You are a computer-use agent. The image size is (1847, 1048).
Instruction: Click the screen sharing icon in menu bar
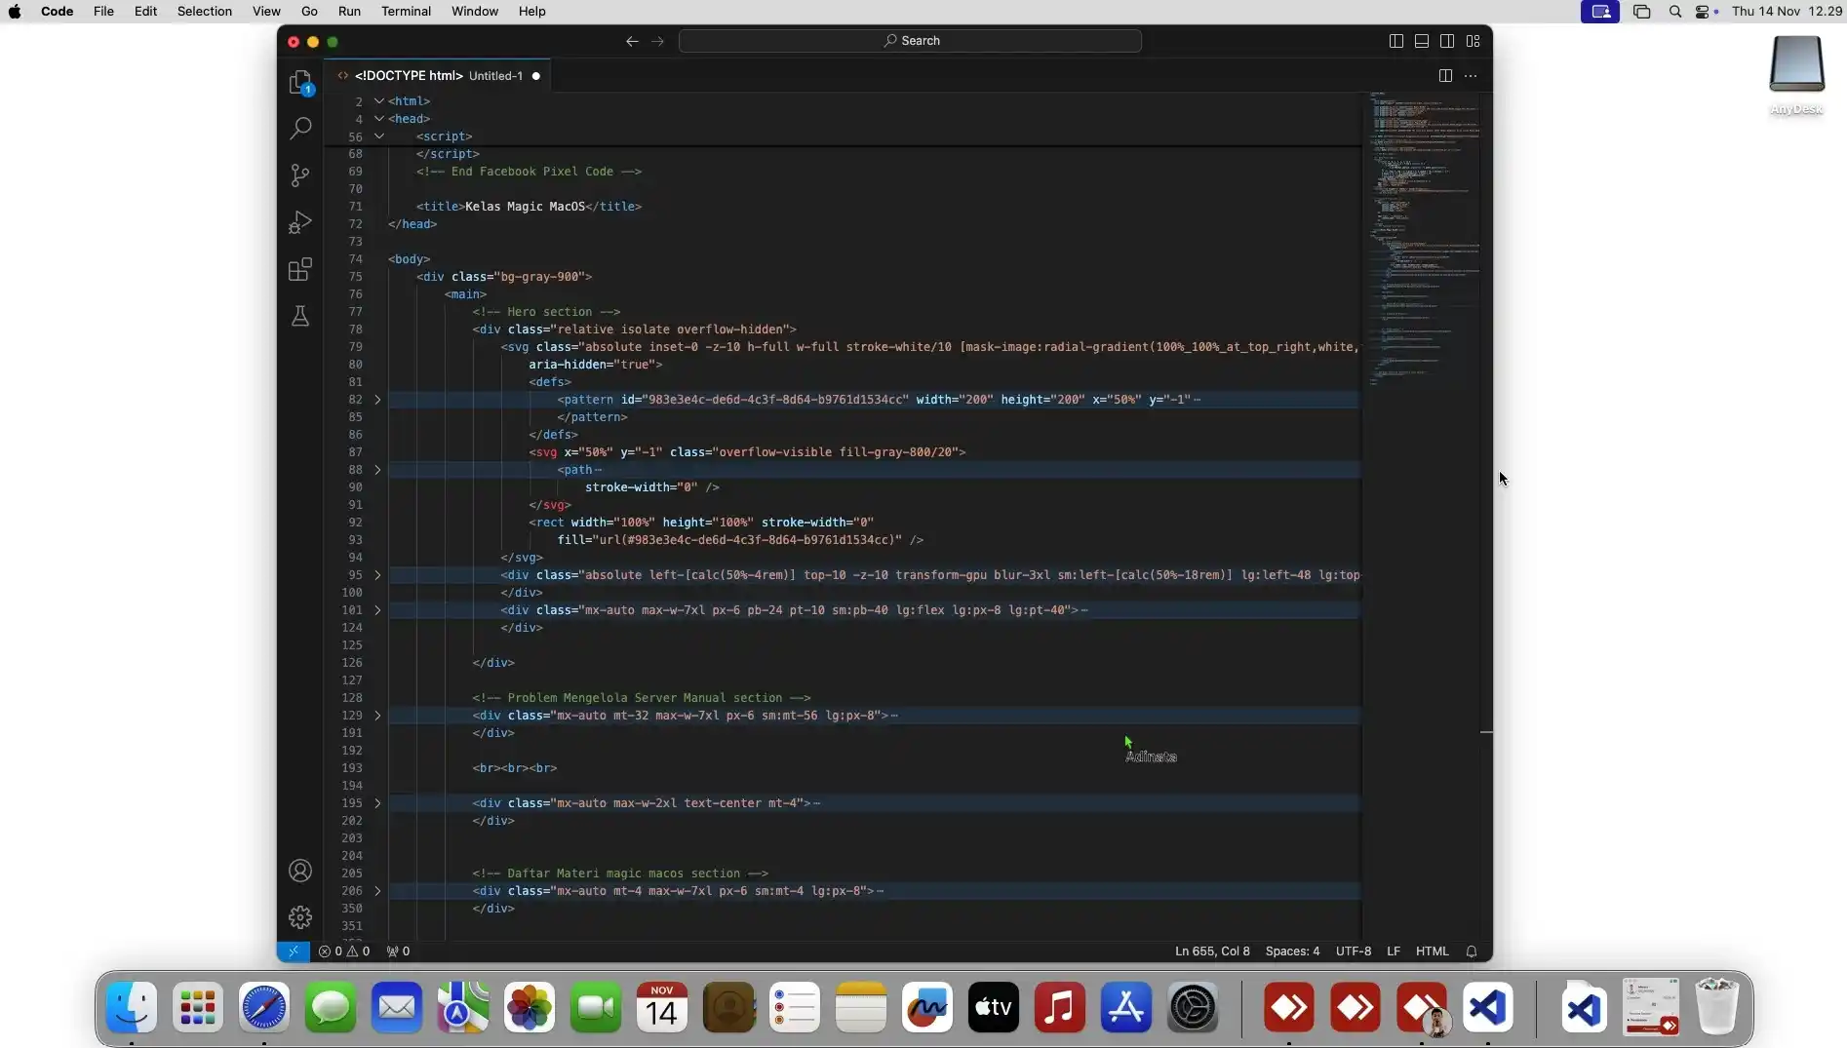click(1600, 12)
